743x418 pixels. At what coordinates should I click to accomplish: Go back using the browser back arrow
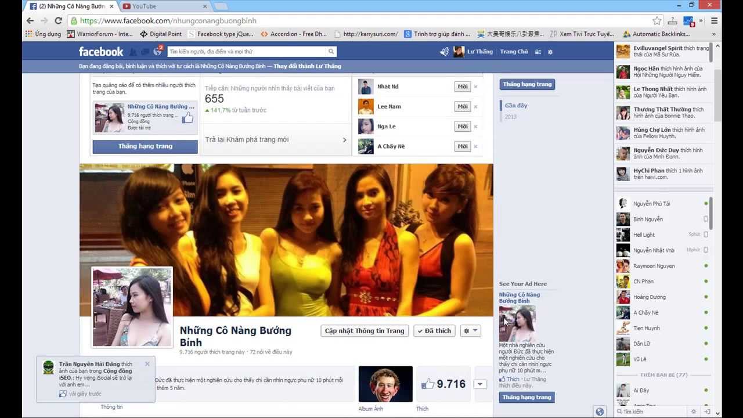30,20
